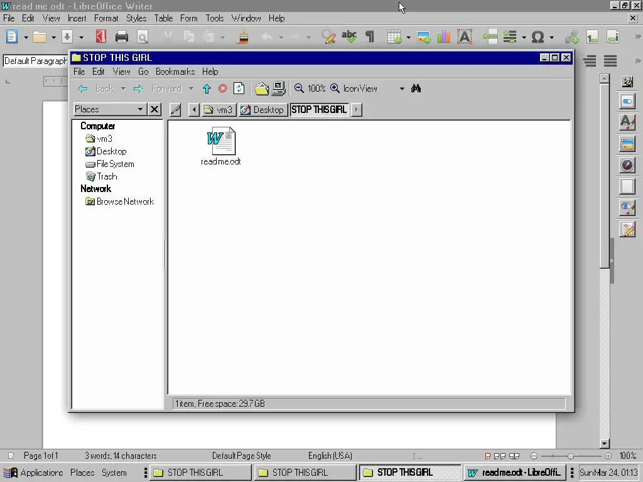This screenshot has width=643, height=482.
Task: Open Find and Replace in Writer toolbar
Action: tap(328, 37)
